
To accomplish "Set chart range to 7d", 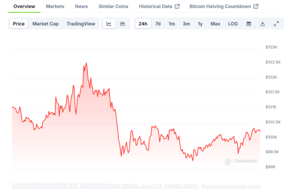I will point(158,24).
